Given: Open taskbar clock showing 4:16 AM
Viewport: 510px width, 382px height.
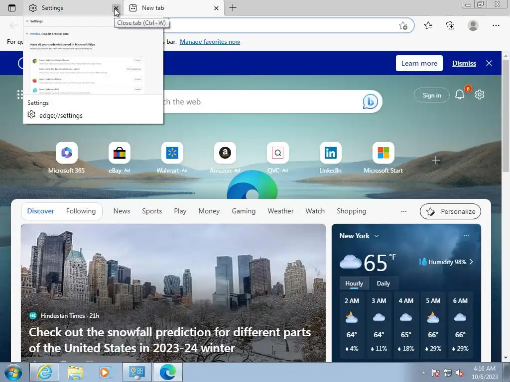Looking at the screenshot, I should 485,373.
